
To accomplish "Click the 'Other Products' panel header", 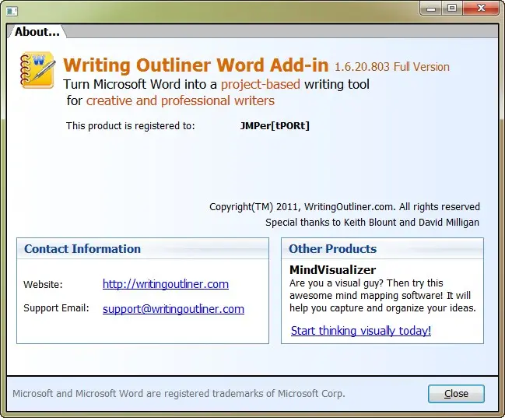I will point(382,249).
